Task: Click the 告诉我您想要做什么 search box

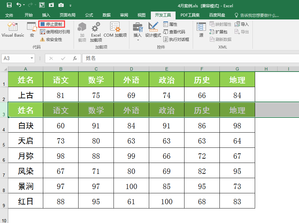Action: [257, 15]
